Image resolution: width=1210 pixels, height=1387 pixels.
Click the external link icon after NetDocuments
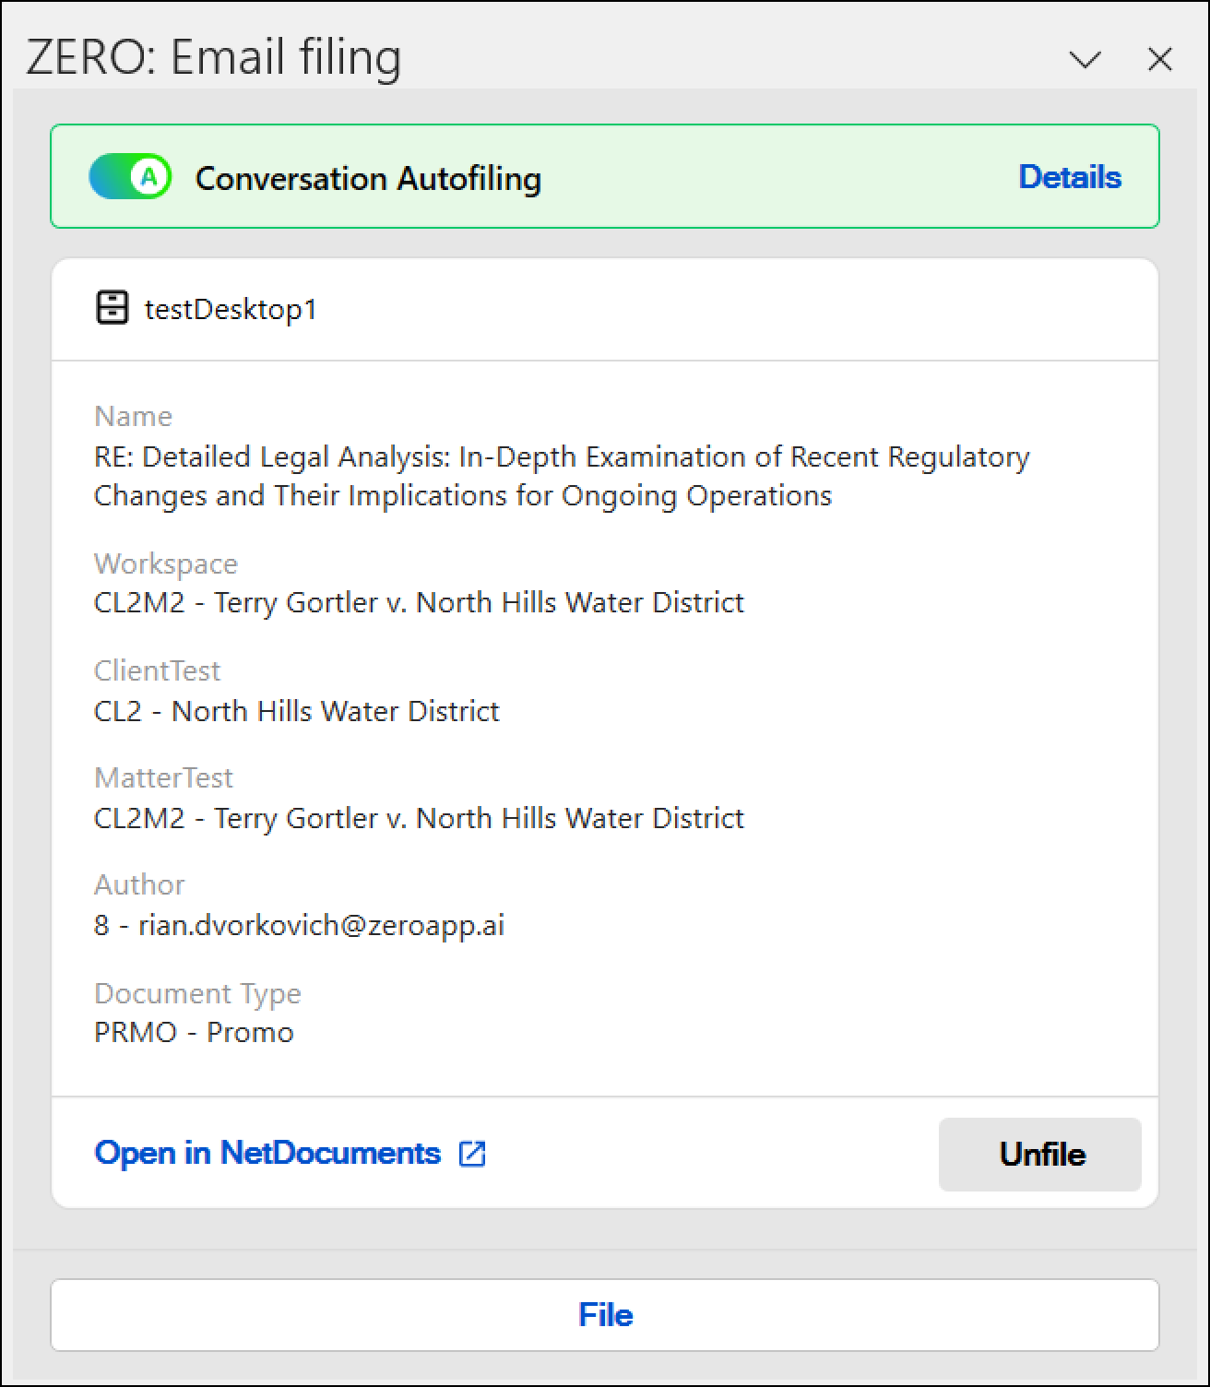coord(472,1154)
